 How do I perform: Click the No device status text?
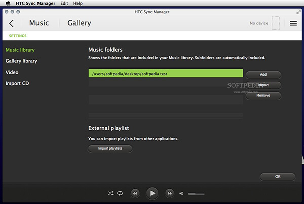click(259, 23)
